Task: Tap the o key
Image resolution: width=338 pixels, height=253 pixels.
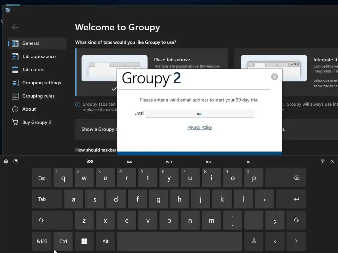Action: [233, 178]
